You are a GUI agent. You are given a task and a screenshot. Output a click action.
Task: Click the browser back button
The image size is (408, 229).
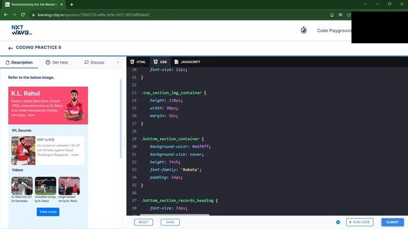point(6,15)
